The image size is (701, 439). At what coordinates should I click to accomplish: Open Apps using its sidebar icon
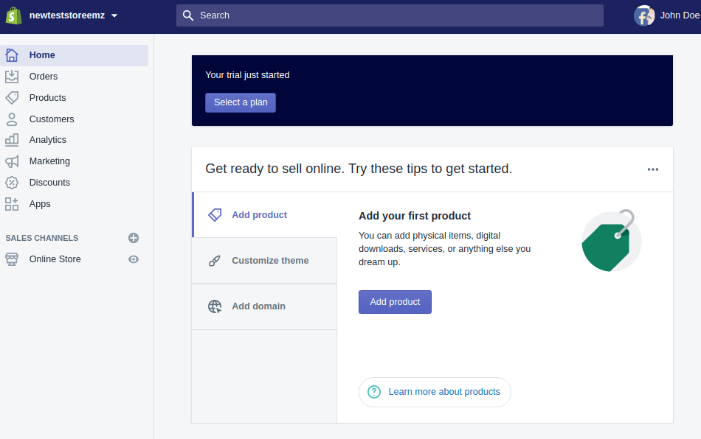tap(12, 203)
